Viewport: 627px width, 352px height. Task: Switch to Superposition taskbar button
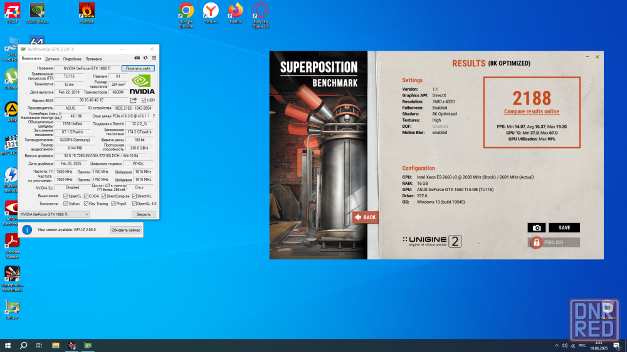coord(72,345)
